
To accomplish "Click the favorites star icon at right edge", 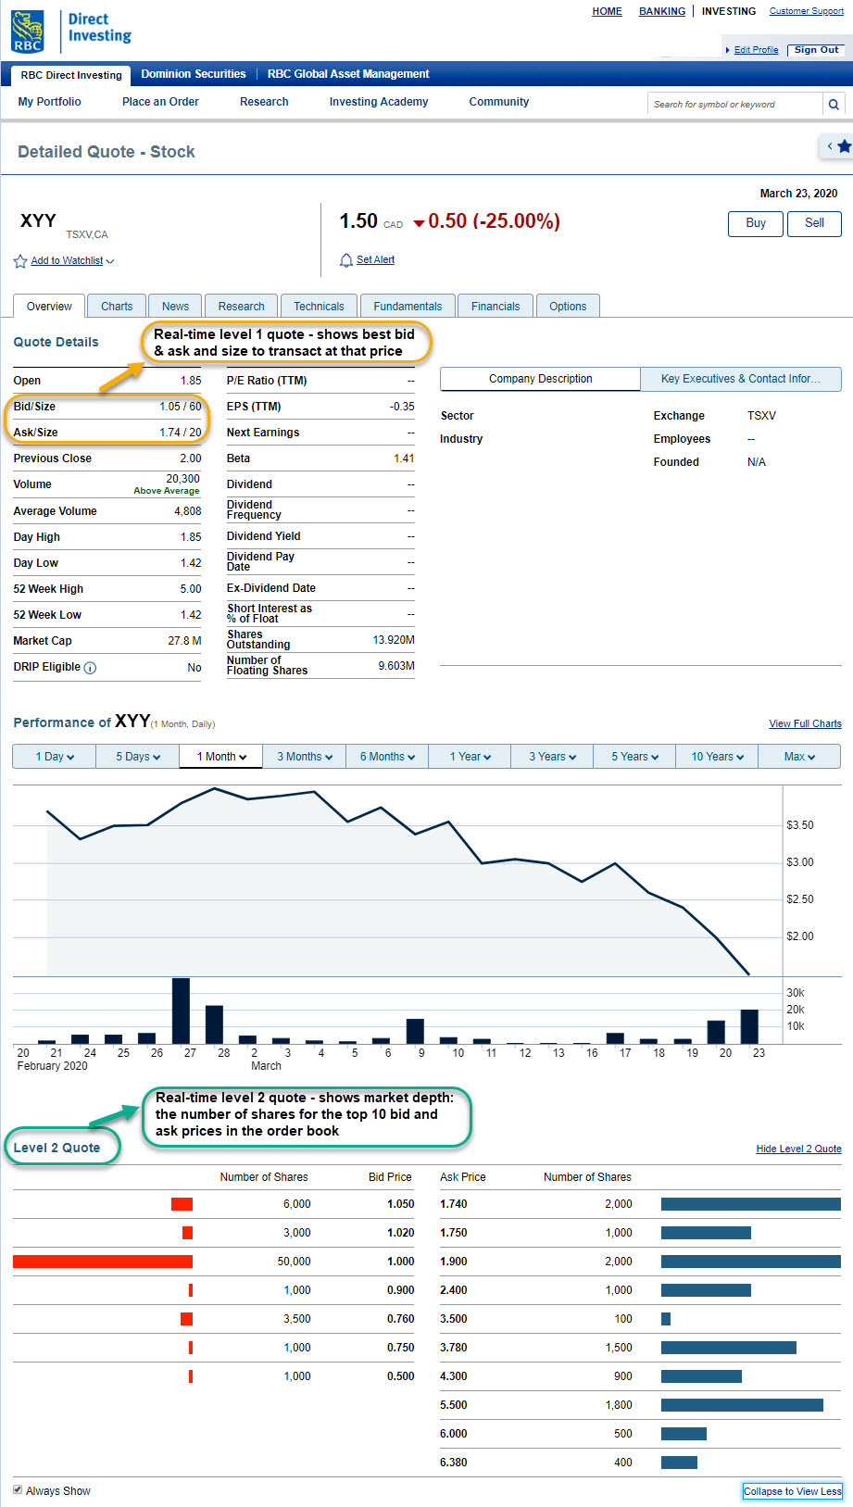I will 844,146.
